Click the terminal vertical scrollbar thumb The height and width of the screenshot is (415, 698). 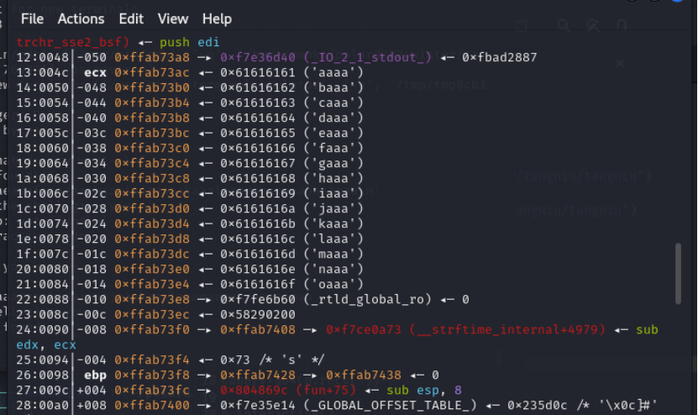tap(679, 274)
